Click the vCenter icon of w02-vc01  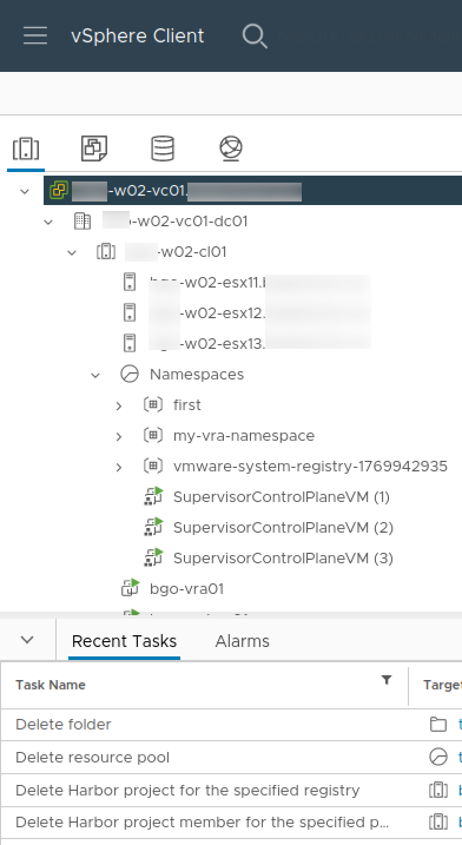[x=59, y=190]
